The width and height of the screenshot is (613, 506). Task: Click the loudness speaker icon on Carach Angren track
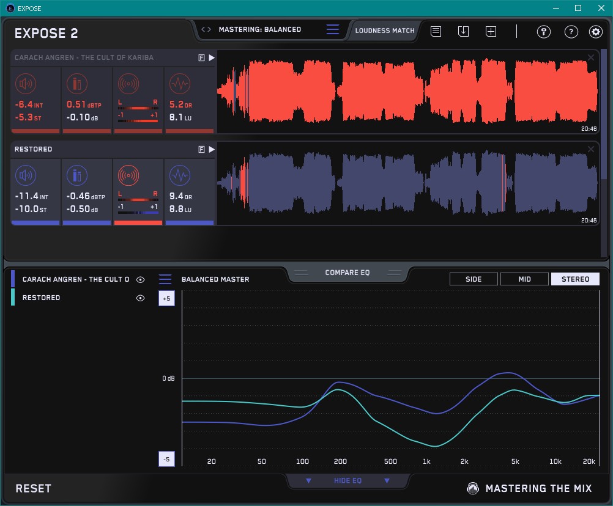point(25,83)
